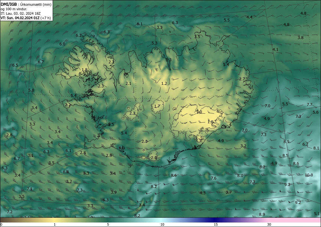The height and width of the screenshot is (227, 321).
Task: Click the map value 10.0
Action: coord(309,175)
